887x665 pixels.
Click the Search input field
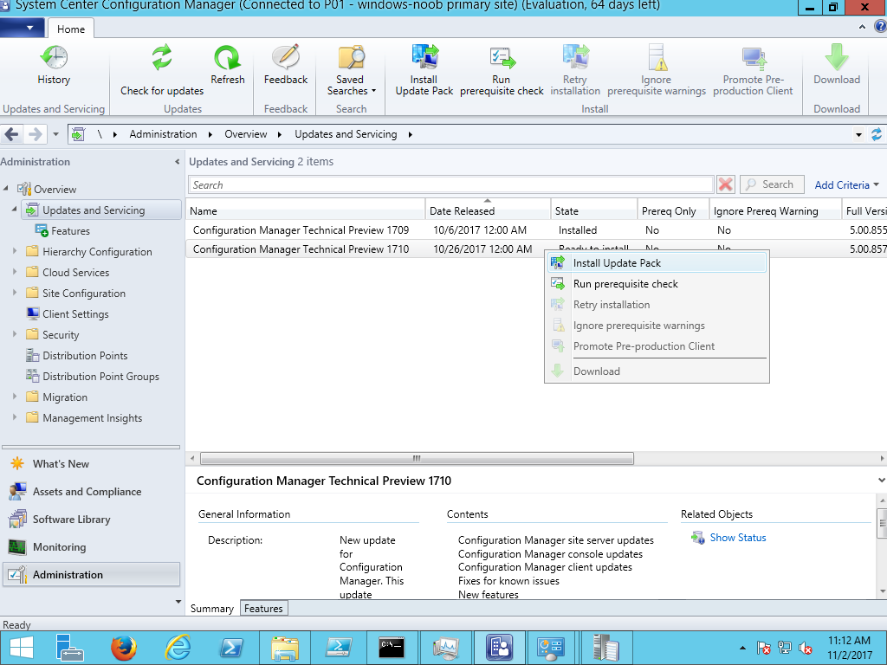coord(450,185)
